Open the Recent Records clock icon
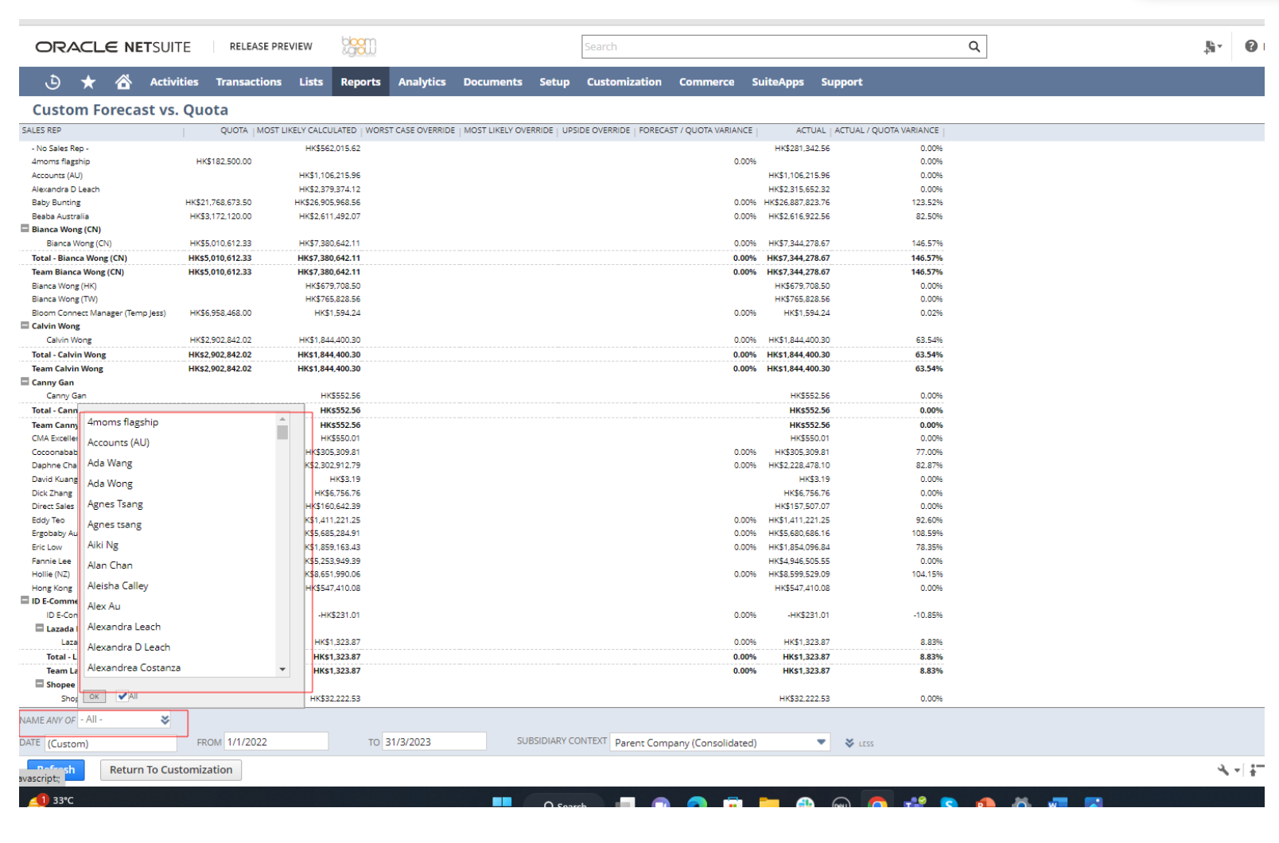This screenshot has width=1279, height=843. pos(52,82)
